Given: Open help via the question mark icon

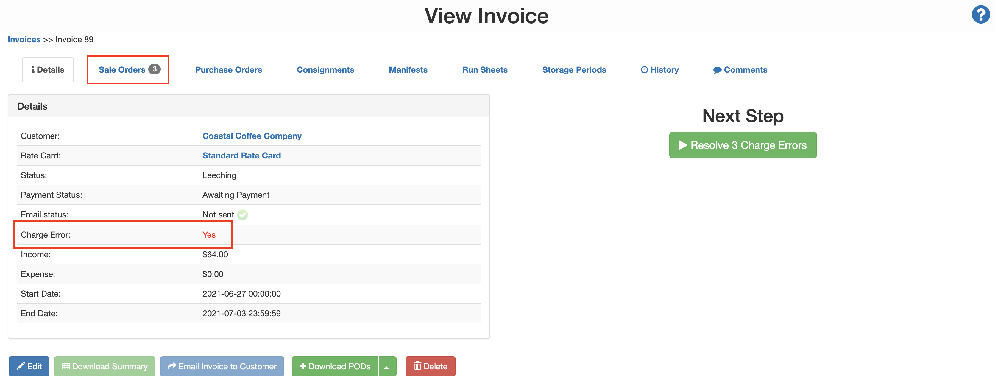Looking at the screenshot, I should click(x=980, y=15).
